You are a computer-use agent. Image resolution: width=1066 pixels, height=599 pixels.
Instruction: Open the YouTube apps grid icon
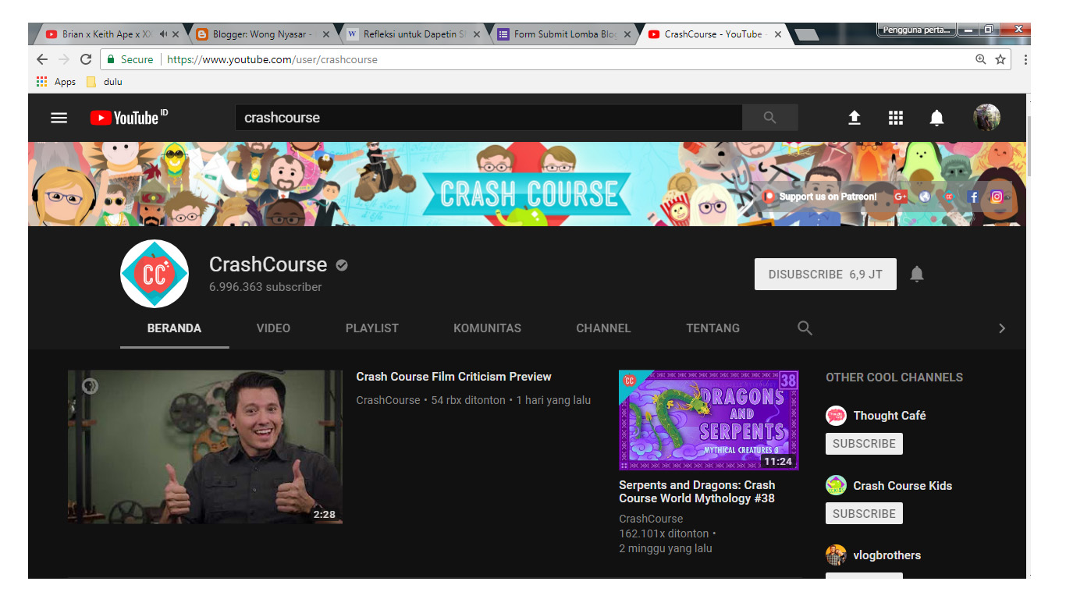(x=896, y=118)
